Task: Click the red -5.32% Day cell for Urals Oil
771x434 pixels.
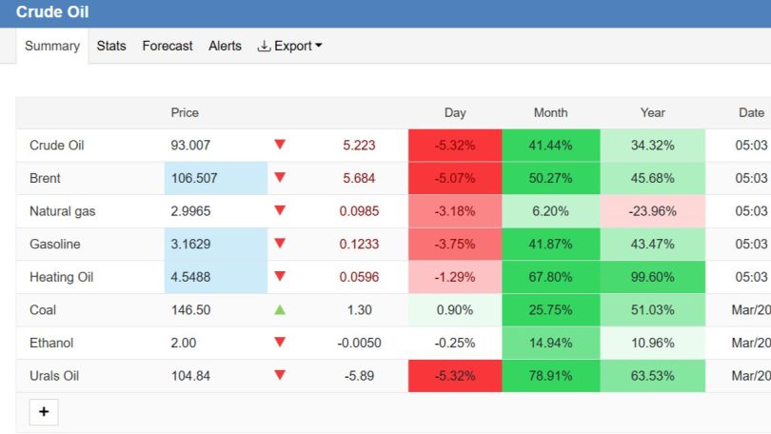Action: [455, 376]
